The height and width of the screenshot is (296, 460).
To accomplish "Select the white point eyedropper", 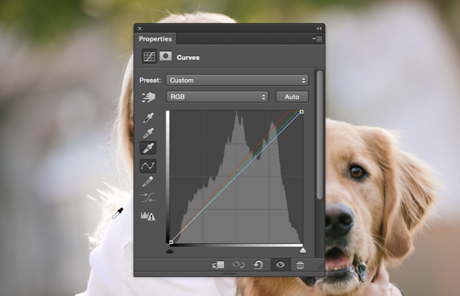I will tap(148, 148).
